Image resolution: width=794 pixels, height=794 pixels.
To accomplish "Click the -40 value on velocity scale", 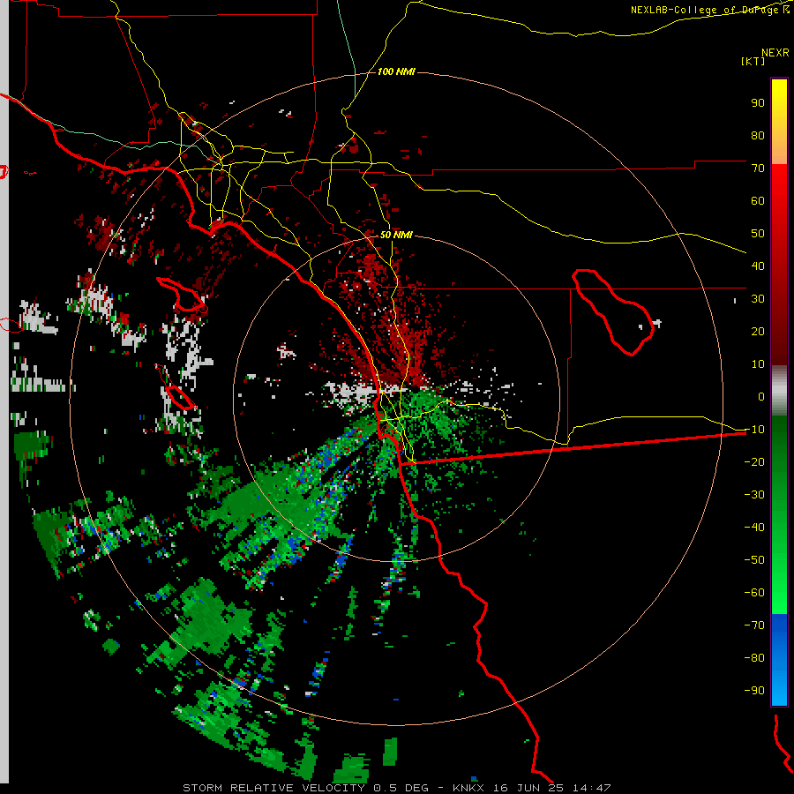I will click(x=754, y=528).
